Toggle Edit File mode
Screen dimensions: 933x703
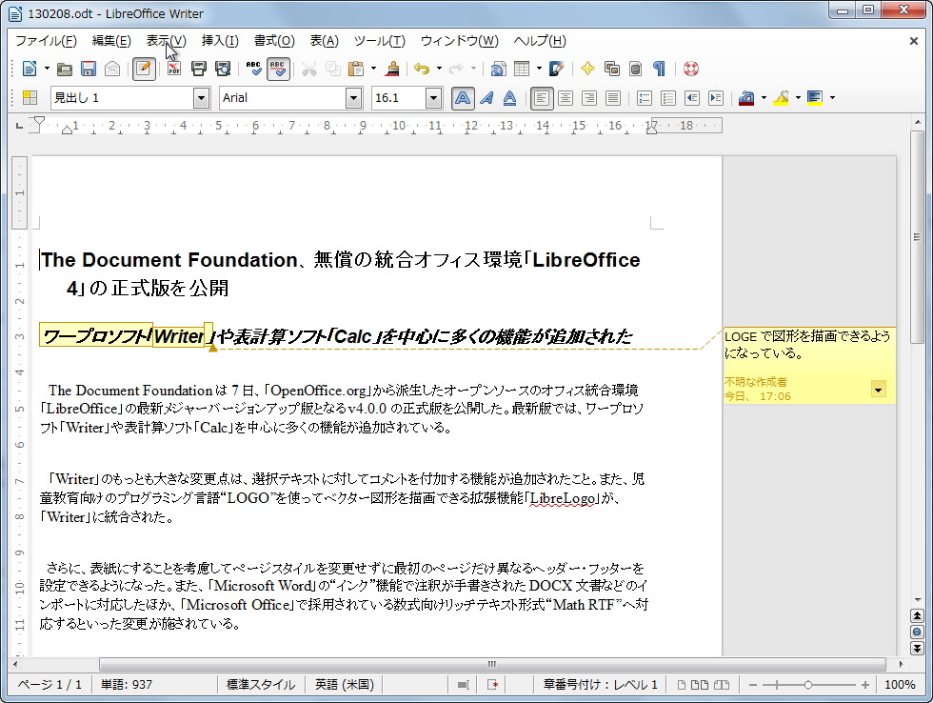click(144, 69)
